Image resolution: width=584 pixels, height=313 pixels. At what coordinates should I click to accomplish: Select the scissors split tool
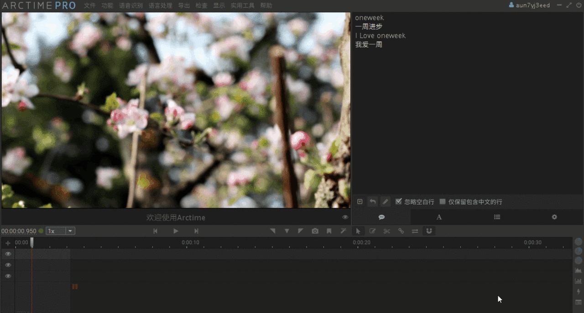(x=387, y=231)
